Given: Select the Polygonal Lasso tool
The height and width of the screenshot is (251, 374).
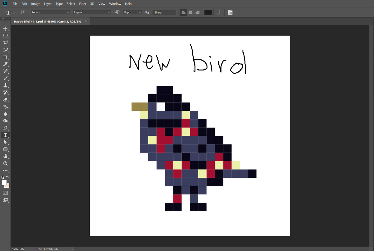Looking at the screenshot, I should click(5, 43).
